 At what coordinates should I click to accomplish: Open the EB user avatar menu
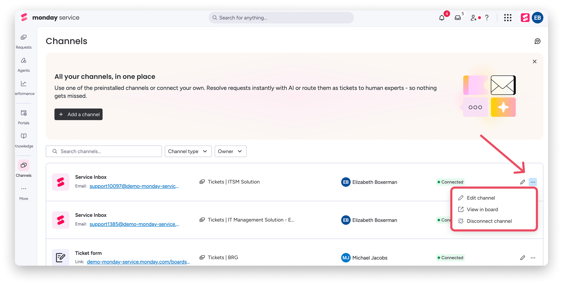click(538, 18)
